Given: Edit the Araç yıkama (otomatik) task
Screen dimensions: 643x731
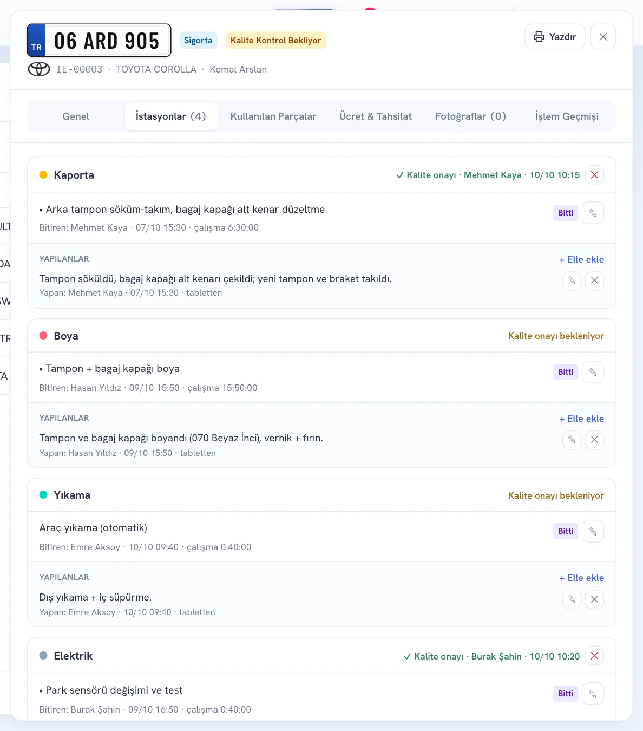Looking at the screenshot, I should pyautogui.click(x=593, y=531).
